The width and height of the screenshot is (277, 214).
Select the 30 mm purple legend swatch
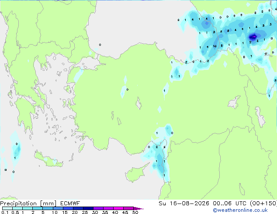tap(98, 208)
